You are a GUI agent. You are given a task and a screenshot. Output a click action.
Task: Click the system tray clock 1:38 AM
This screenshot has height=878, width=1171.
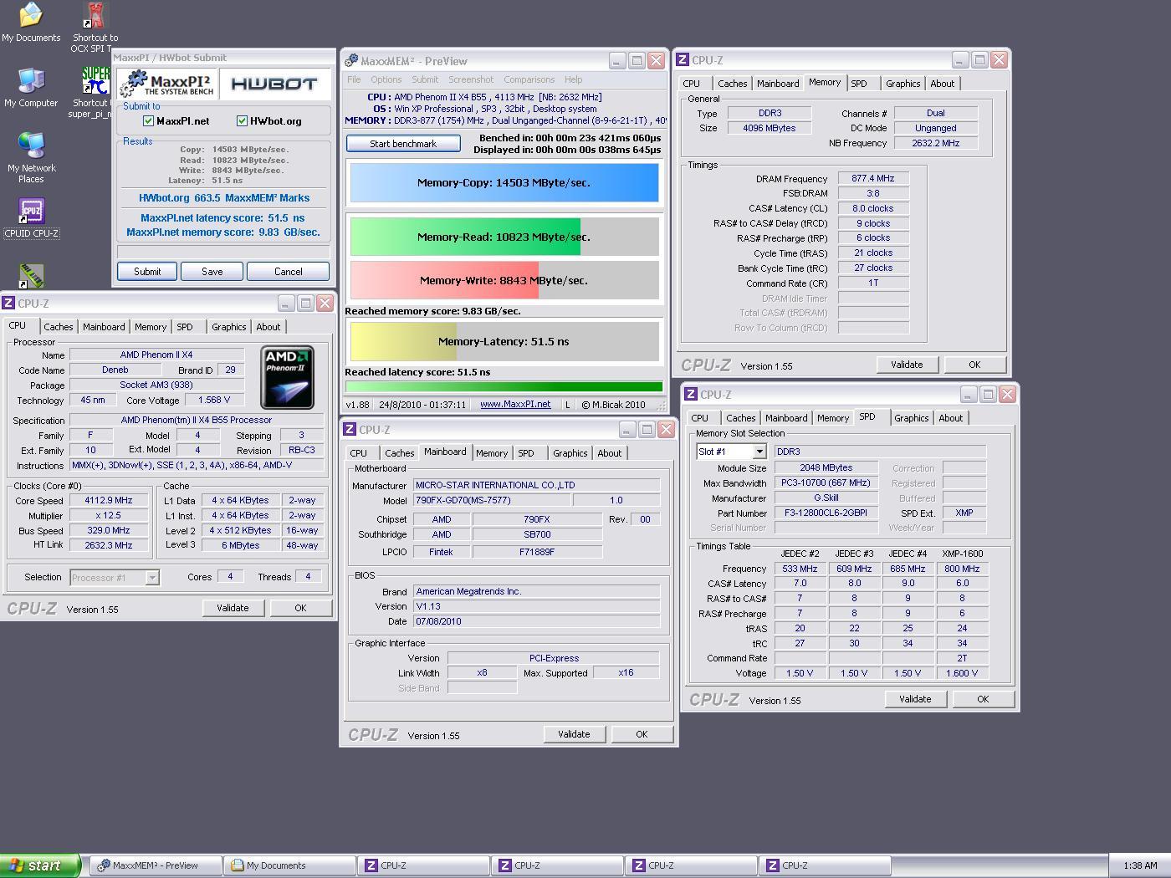coord(1140,865)
